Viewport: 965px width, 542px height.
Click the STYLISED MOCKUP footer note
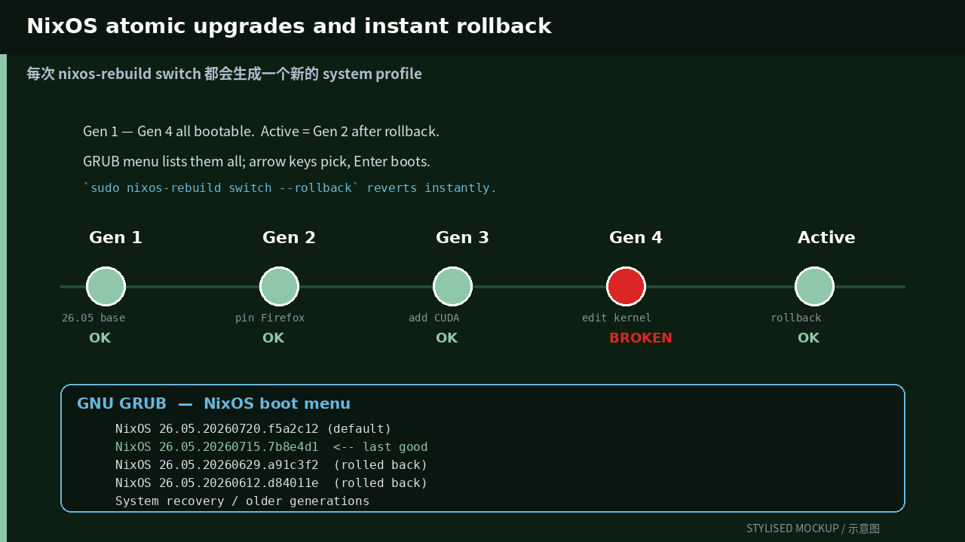(813, 528)
